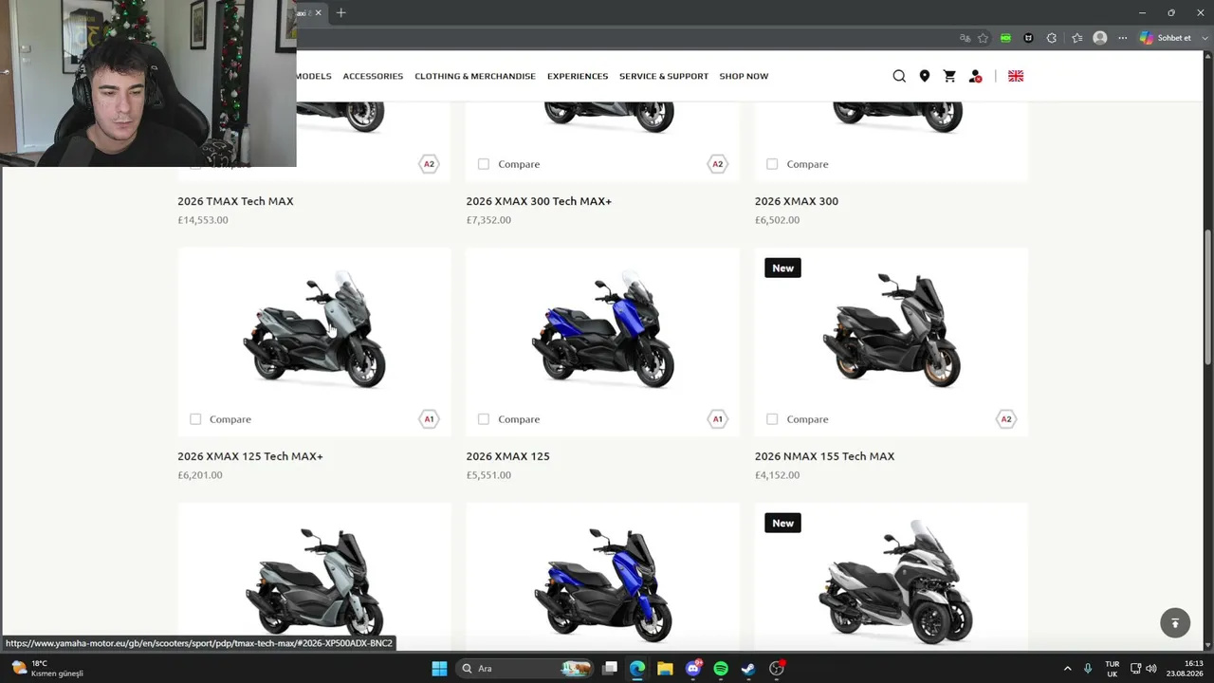The image size is (1214, 683).
Task: Click the taskbar Ara search box
Action: (x=524, y=669)
